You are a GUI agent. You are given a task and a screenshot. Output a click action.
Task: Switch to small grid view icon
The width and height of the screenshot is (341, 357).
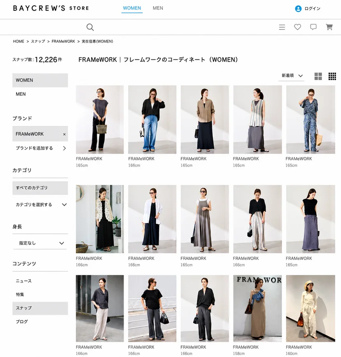[332, 76]
